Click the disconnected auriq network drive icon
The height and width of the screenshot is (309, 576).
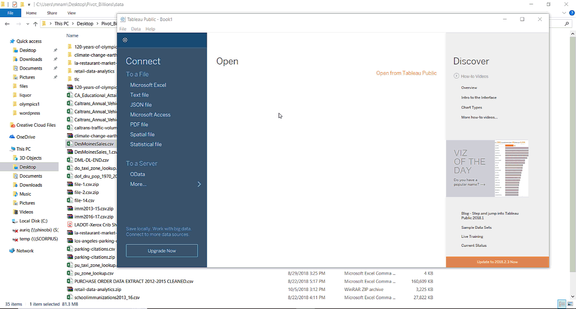15,230
